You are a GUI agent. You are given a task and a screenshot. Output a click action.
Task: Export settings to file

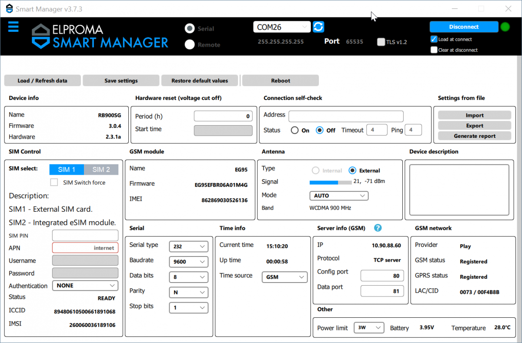coord(474,125)
